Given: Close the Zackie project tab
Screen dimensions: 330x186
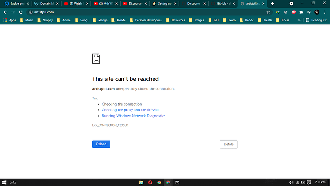Looking at the screenshot, I should click(28, 3).
